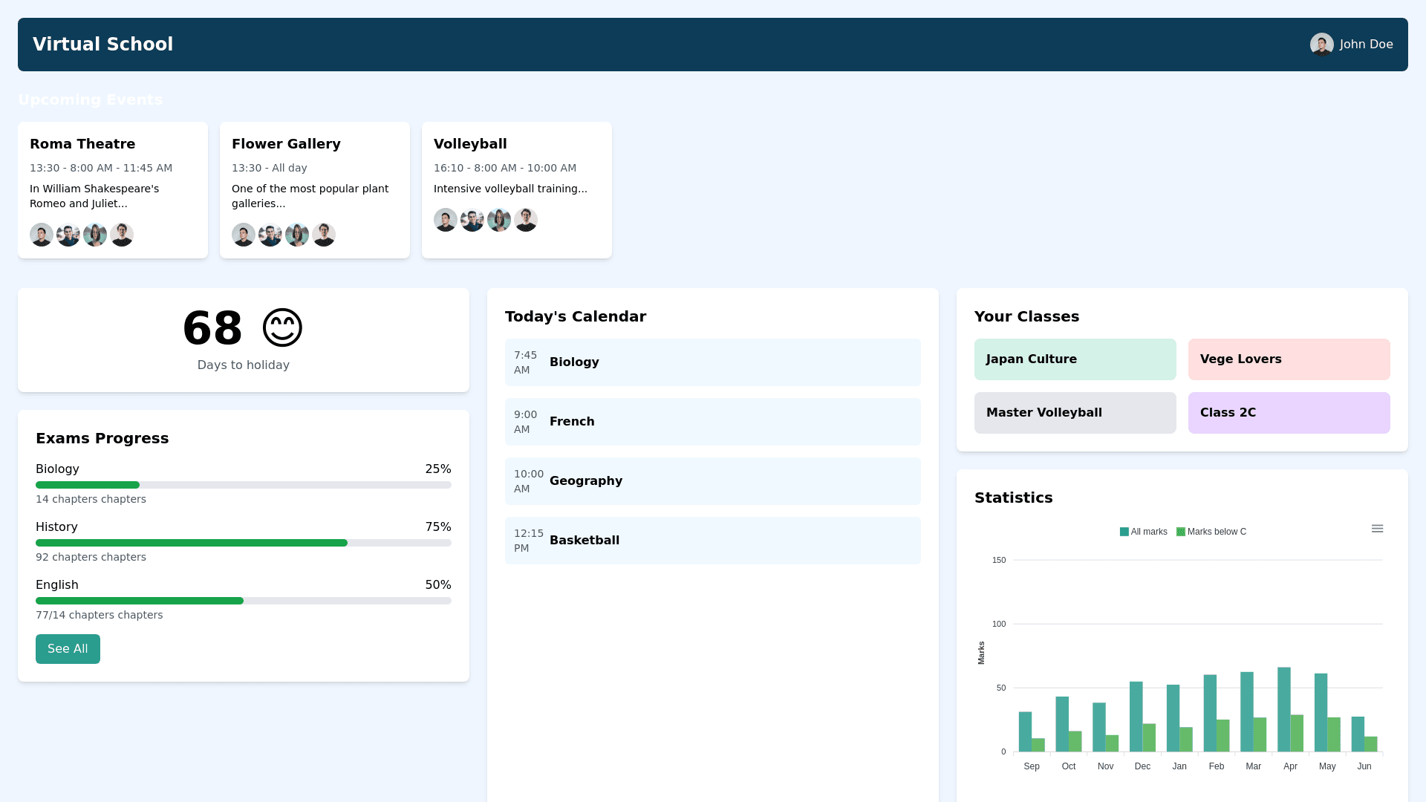Open the Class 2C tile
The width and height of the screenshot is (1426, 802).
click(x=1289, y=413)
